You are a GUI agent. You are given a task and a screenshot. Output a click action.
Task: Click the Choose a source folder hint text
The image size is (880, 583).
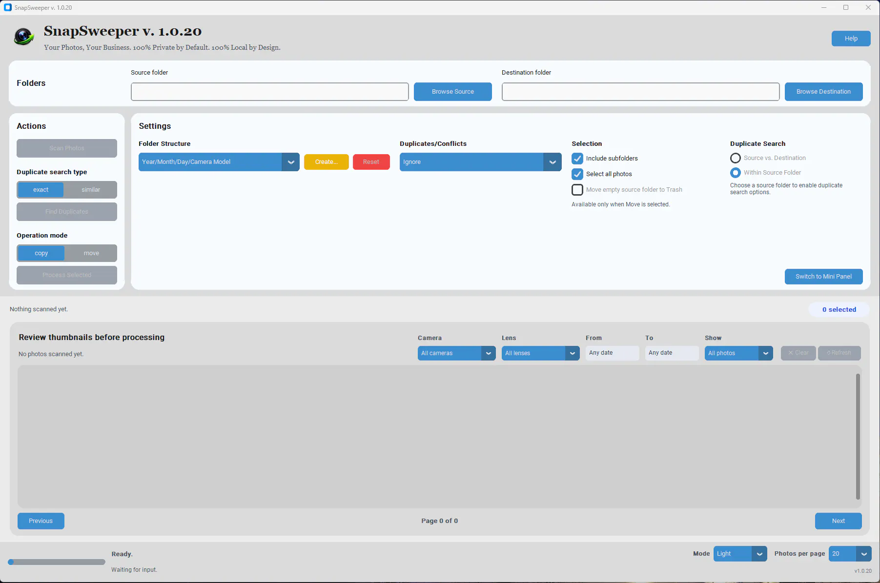(786, 189)
